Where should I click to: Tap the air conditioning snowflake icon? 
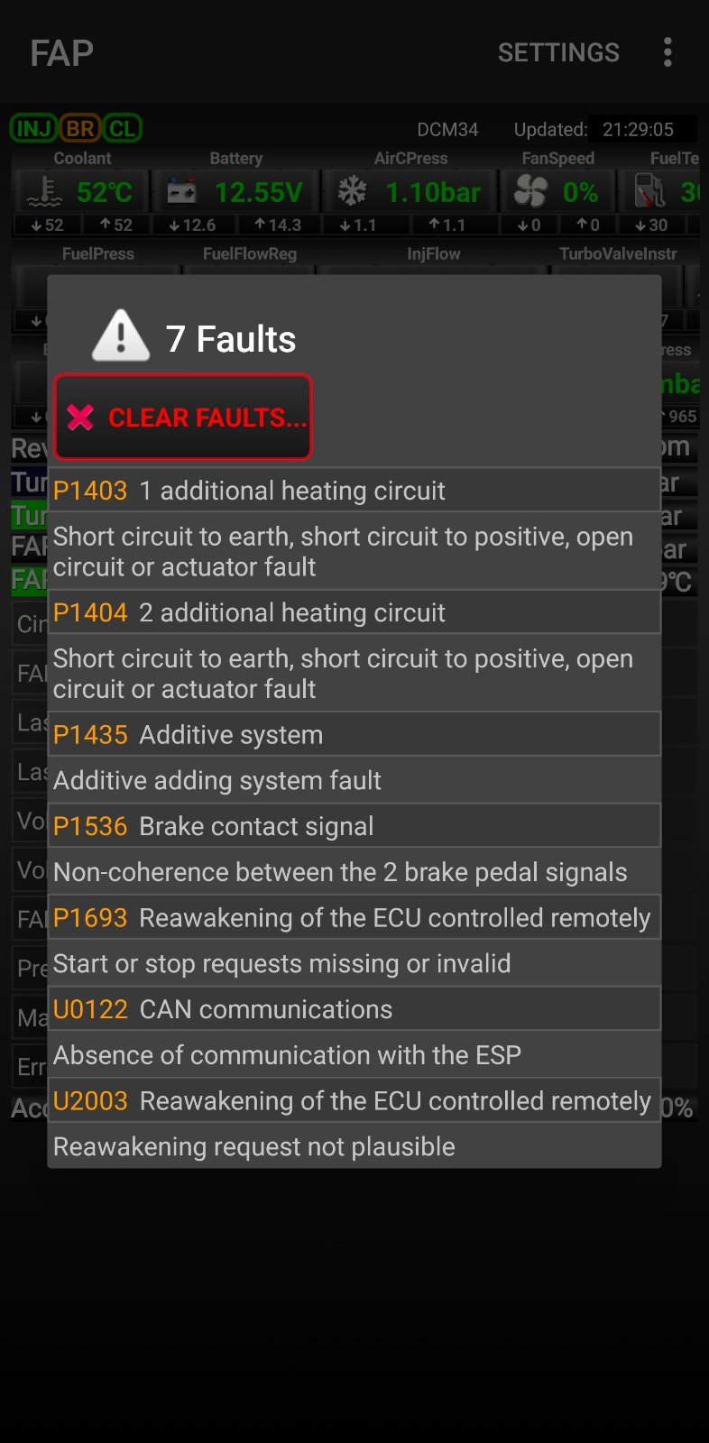point(352,191)
